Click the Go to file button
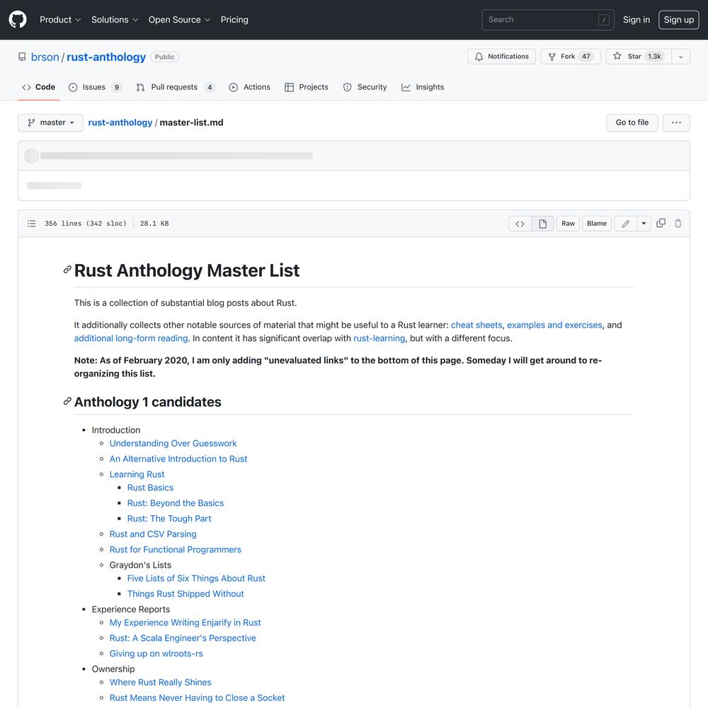The width and height of the screenshot is (708, 708). tap(632, 122)
